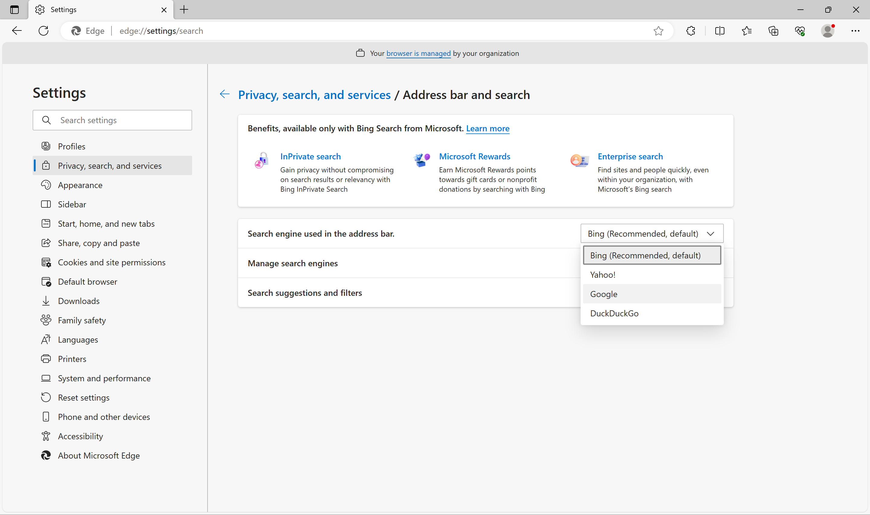Screen dimensions: 870x515
Task: Open Settings and more ellipsis menu
Action: click(x=855, y=31)
